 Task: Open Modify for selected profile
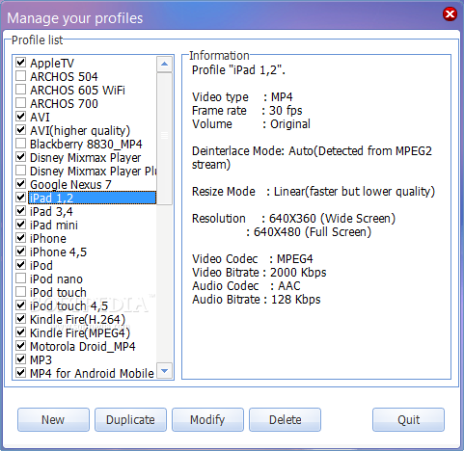[207, 419]
